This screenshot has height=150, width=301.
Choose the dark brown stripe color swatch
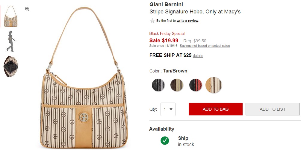click(x=177, y=85)
